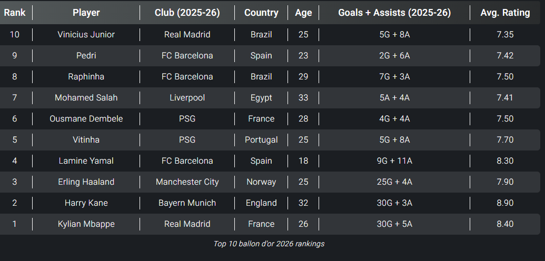The width and height of the screenshot is (545, 261).
Task: Click the Liverpool club cell
Action: pos(187,98)
